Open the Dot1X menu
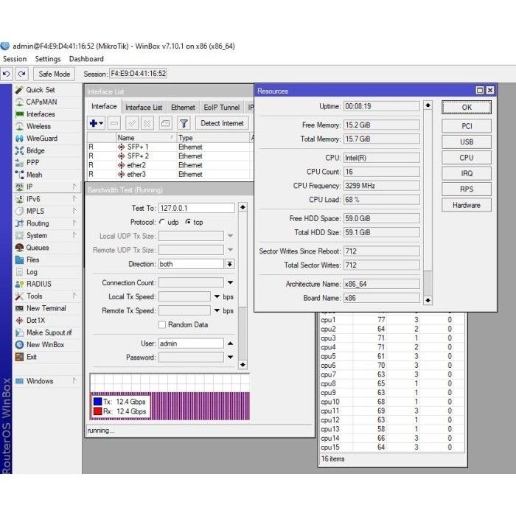516x516 pixels. pos(35,321)
